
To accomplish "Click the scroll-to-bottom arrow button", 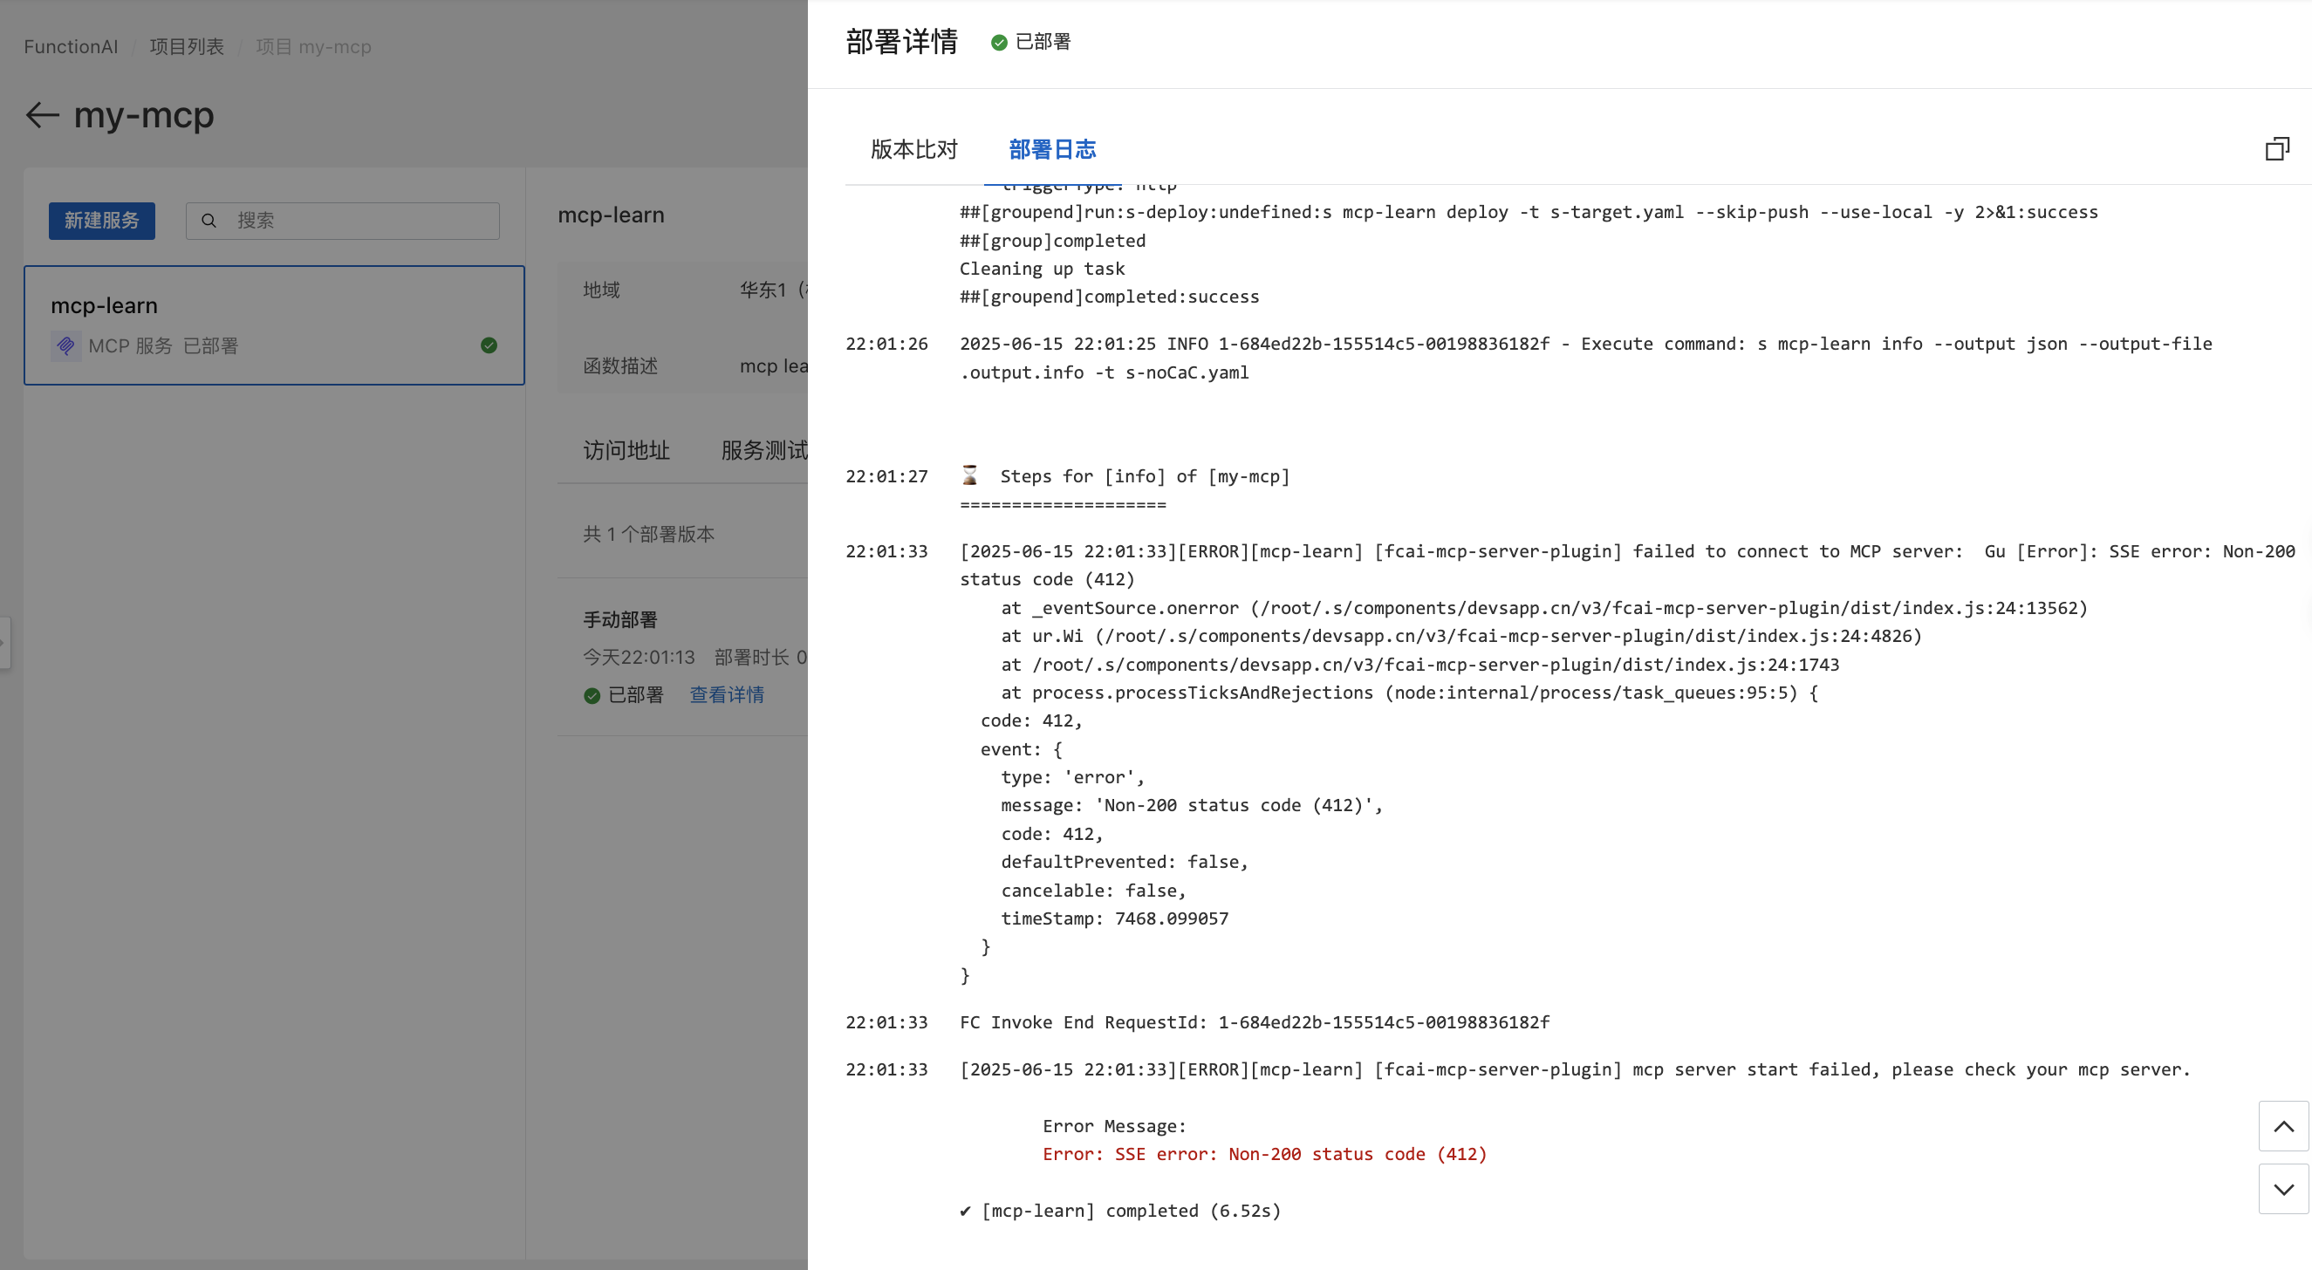I will pos(2282,1189).
